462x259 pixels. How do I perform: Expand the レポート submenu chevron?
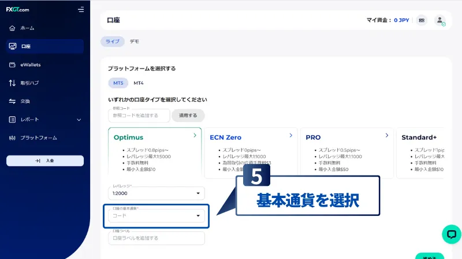click(x=79, y=120)
